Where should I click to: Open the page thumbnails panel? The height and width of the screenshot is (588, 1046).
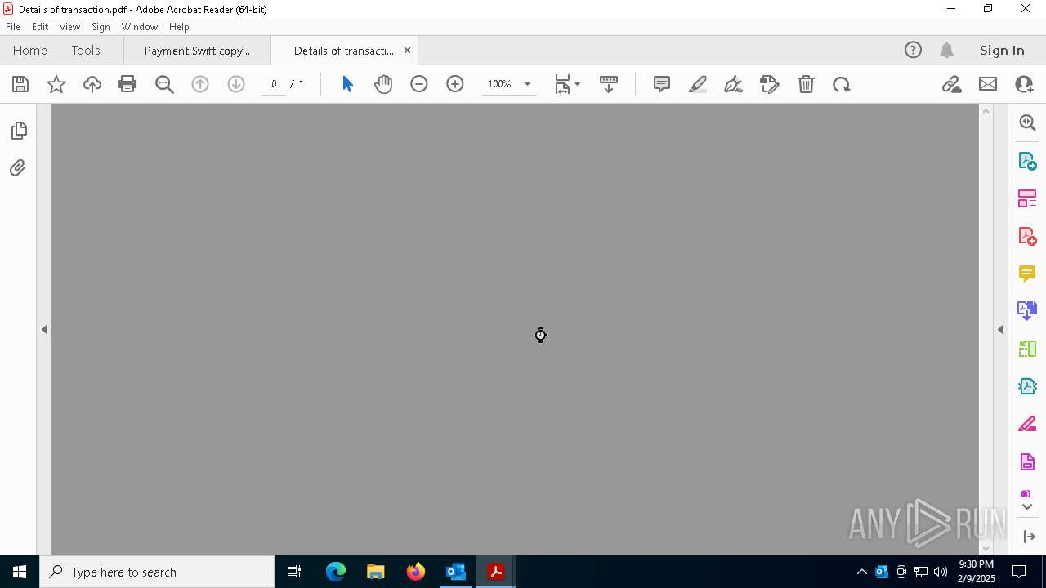point(19,131)
